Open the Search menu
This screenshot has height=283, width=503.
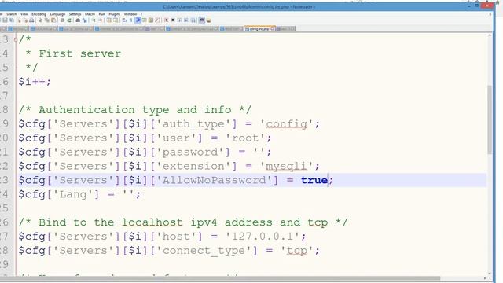coord(11,14)
